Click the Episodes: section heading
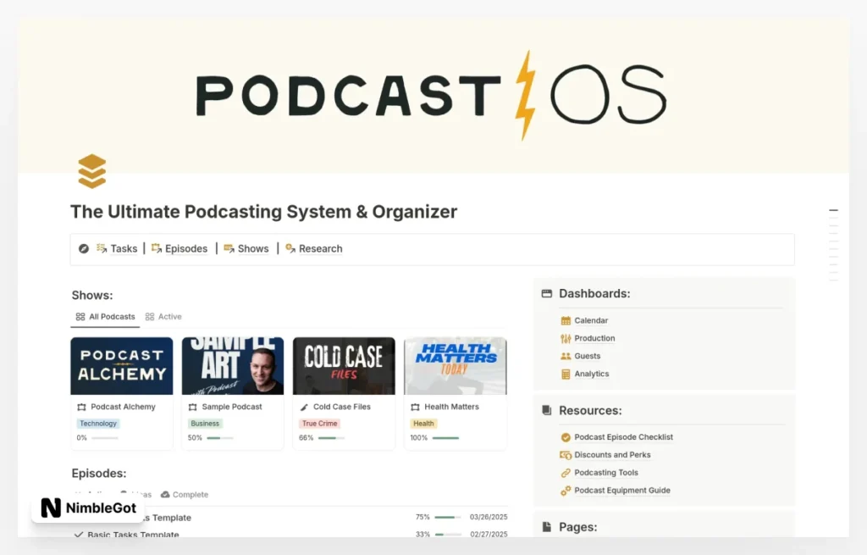This screenshot has width=867, height=555. (99, 474)
